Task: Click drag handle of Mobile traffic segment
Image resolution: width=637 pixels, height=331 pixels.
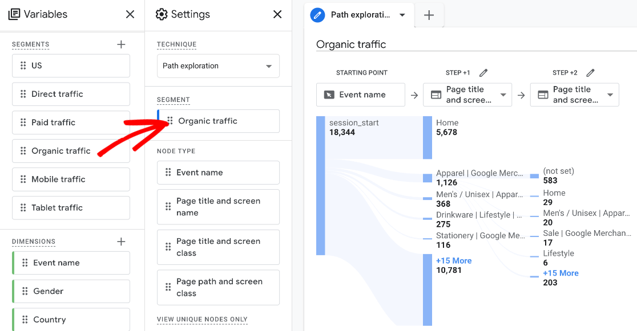Action: [23, 179]
